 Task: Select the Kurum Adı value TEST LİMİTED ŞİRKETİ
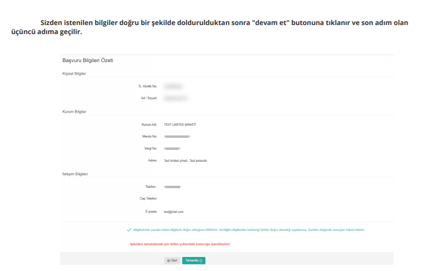[180, 124]
